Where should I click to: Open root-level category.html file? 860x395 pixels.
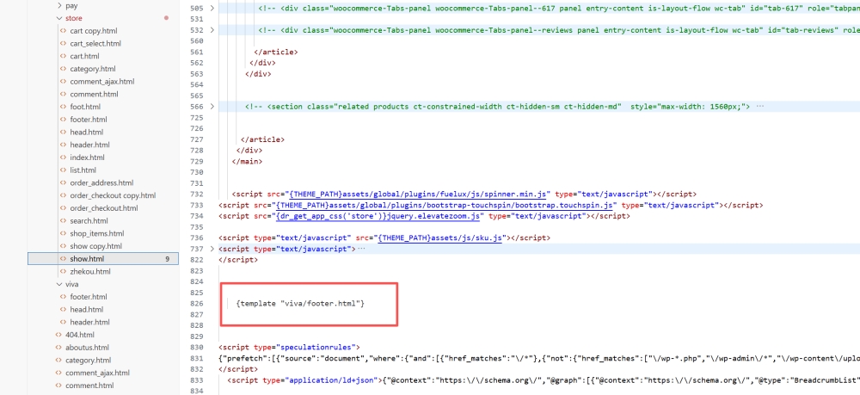[89, 360]
